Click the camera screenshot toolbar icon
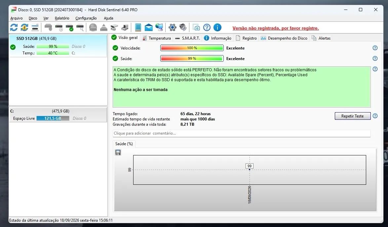 tap(196, 27)
